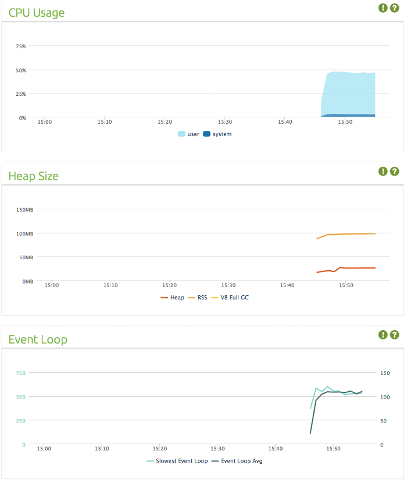
Task: Click the dark blue system color swatch
Action: (206, 134)
